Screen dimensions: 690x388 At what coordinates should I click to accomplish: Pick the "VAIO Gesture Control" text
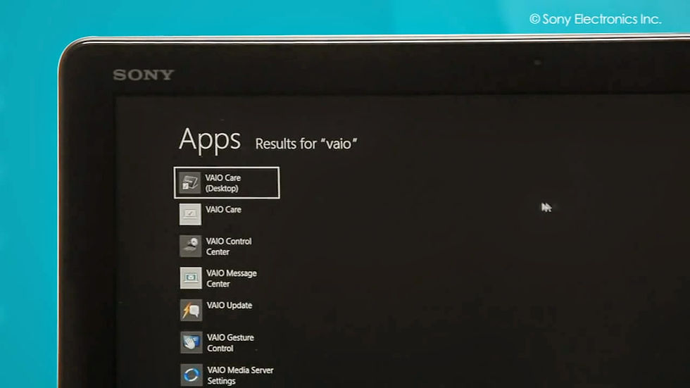tap(230, 343)
